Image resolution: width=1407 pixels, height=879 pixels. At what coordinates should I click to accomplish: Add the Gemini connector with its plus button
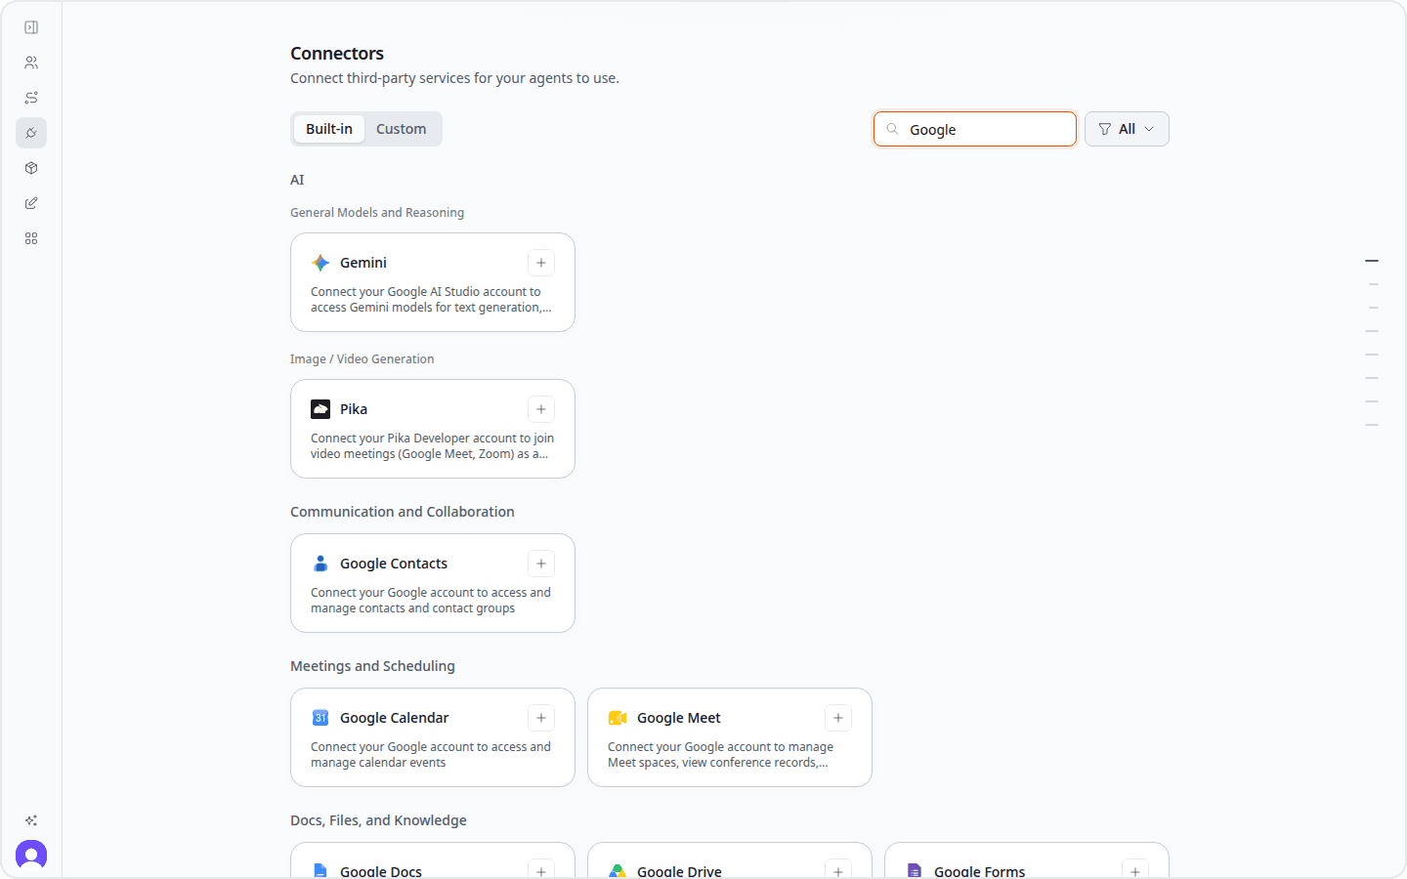point(541,263)
